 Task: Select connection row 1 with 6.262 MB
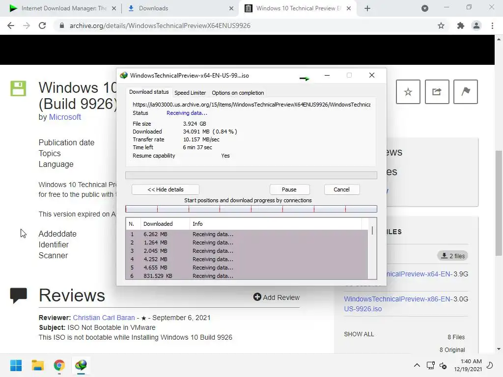pyautogui.click(x=247, y=234)
